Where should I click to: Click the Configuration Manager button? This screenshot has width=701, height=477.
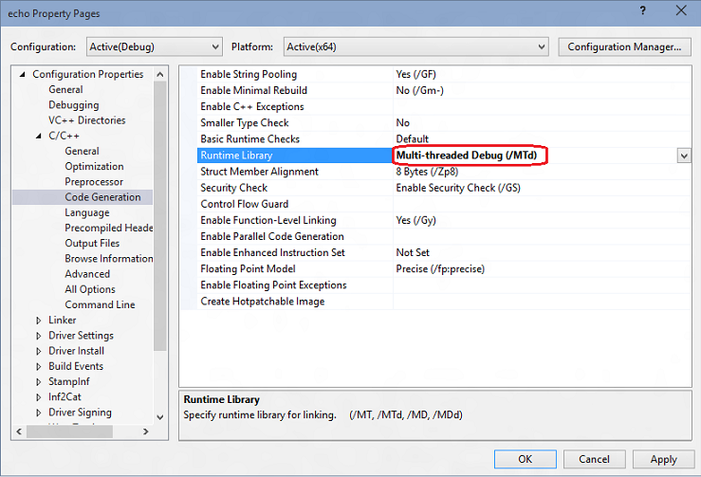click(623, 46)
